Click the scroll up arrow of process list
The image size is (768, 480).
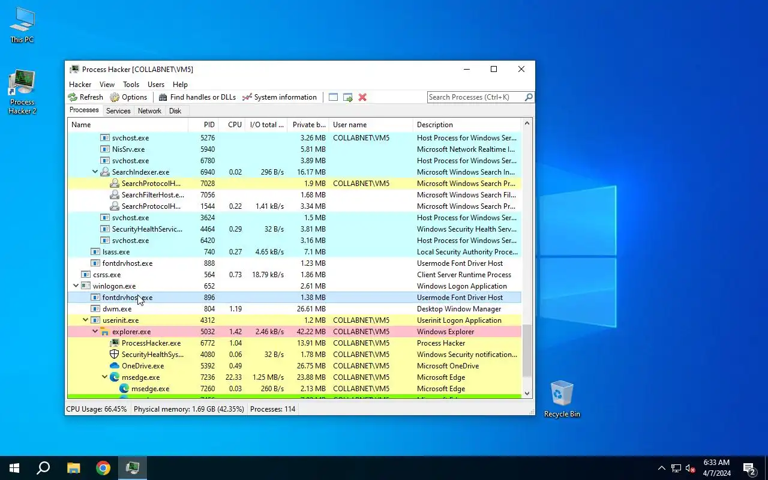pos(527,124)
